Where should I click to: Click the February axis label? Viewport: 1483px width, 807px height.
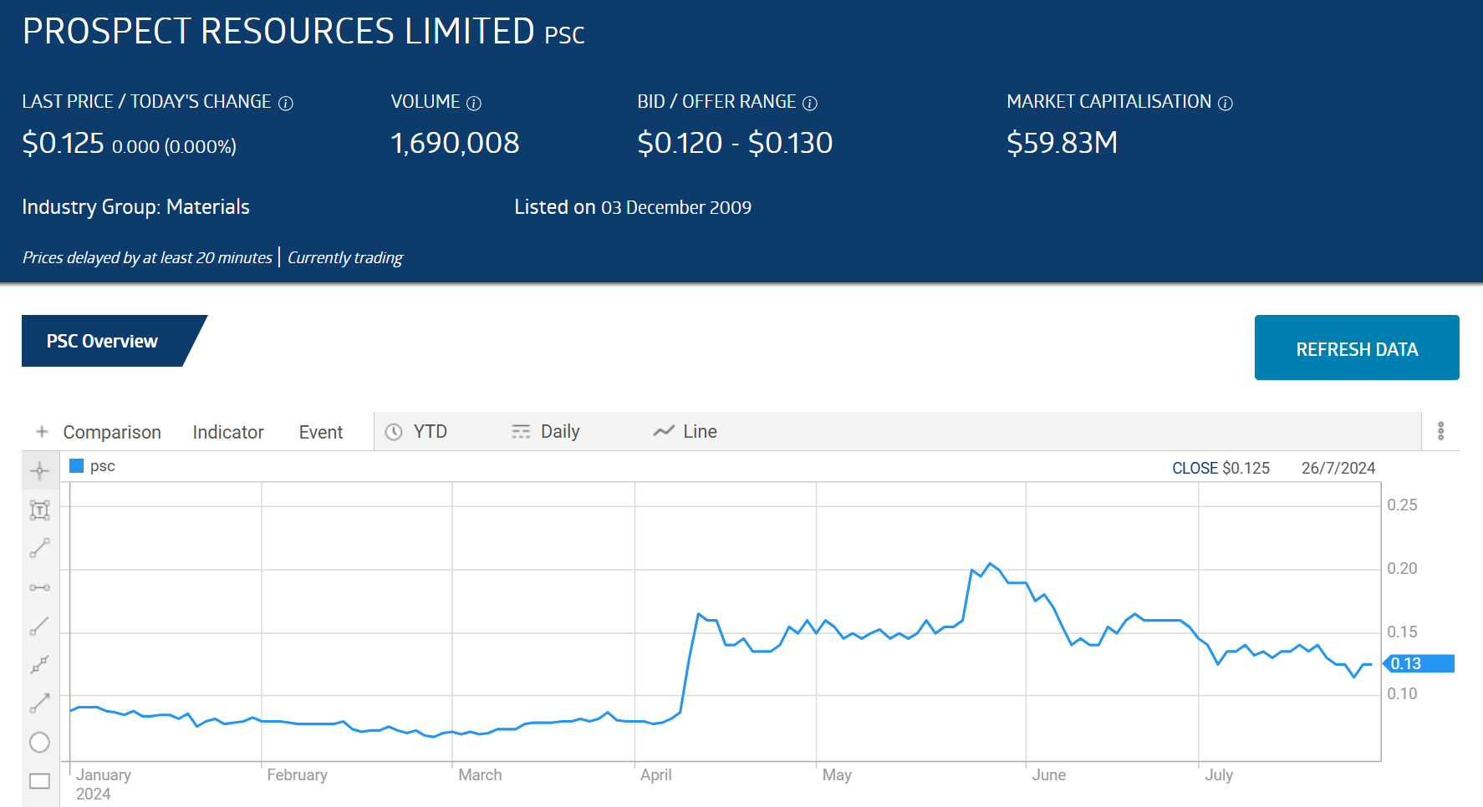(x=297, y=775)
